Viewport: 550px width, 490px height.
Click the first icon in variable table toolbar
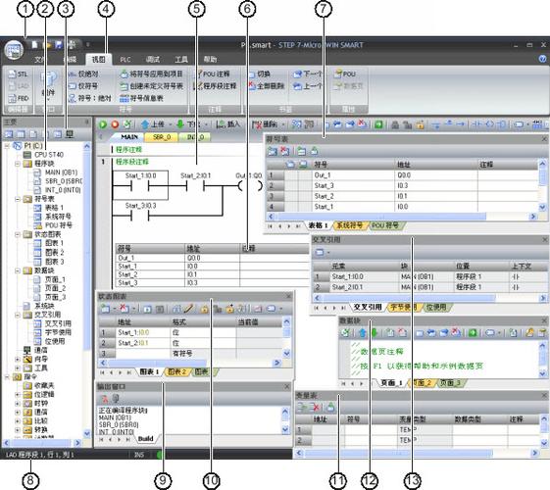(302, 407)
